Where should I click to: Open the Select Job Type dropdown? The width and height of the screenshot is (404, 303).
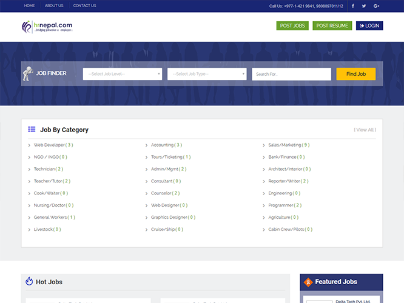point(207,74)
